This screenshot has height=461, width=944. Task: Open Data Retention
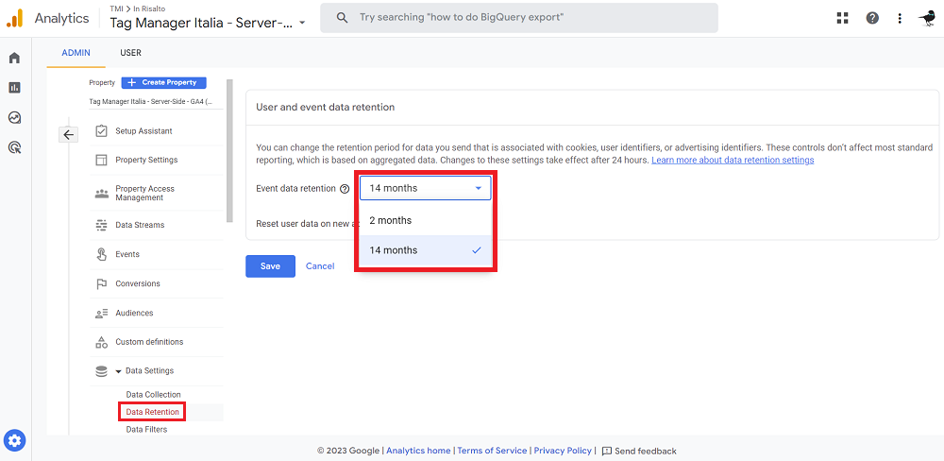click(x=152, y=412)
